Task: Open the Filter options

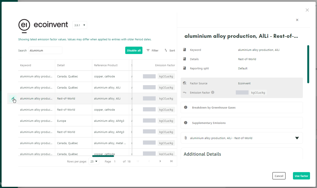Action: [152, 50]
